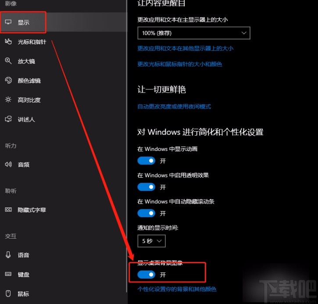Click the magnifier icon next to 放大镜
318x304 pixels.
8,61
